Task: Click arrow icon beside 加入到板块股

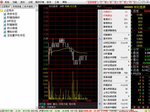Action: pos(100,104)
